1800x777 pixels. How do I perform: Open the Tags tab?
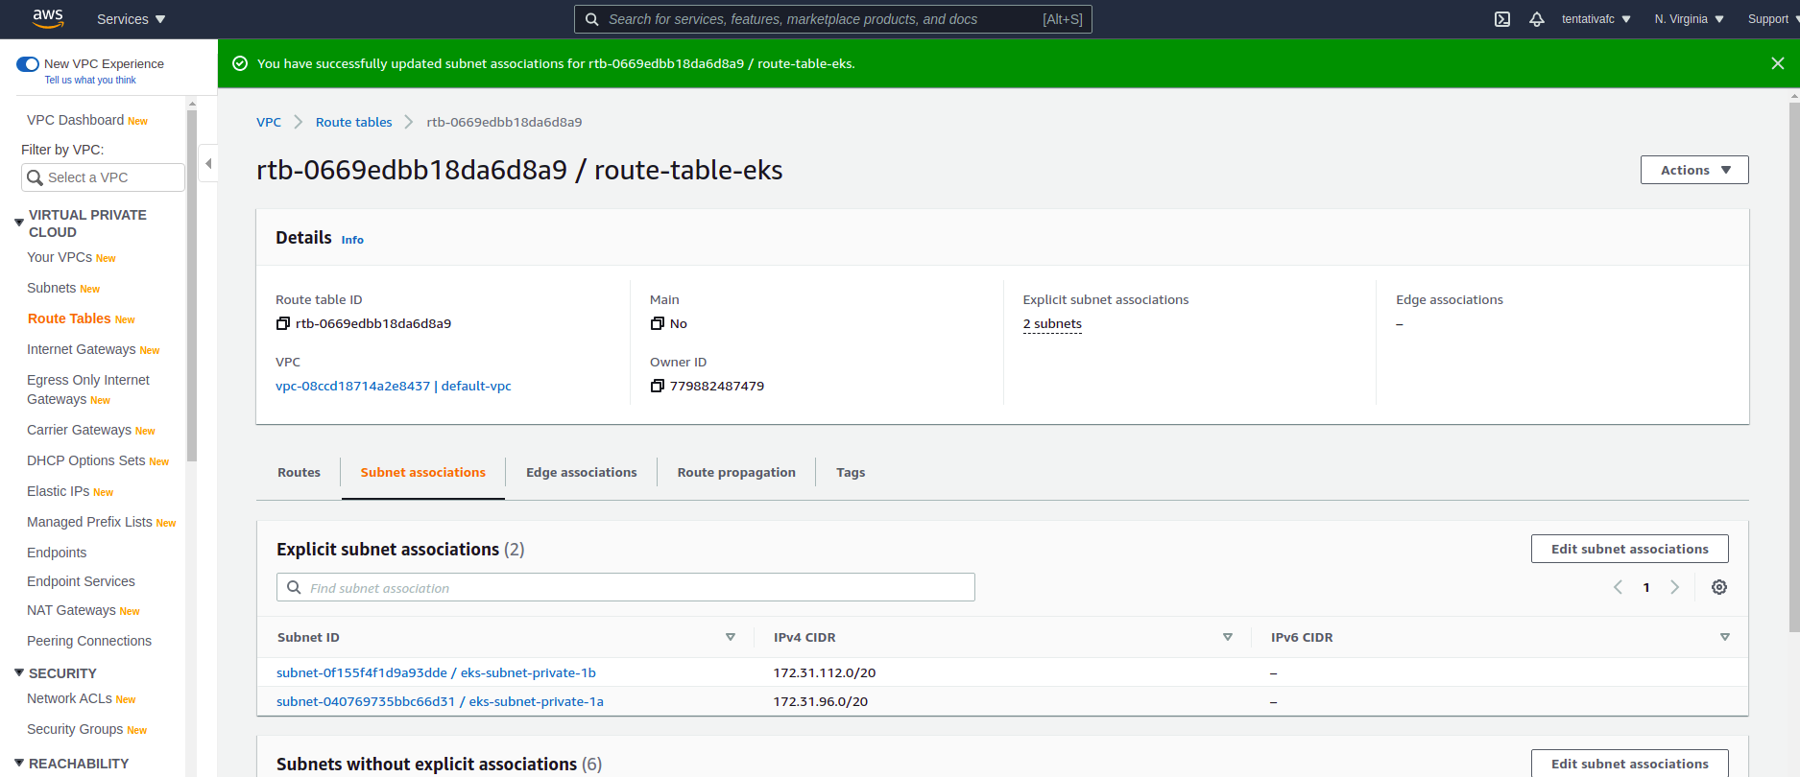(x=851, y=472)
